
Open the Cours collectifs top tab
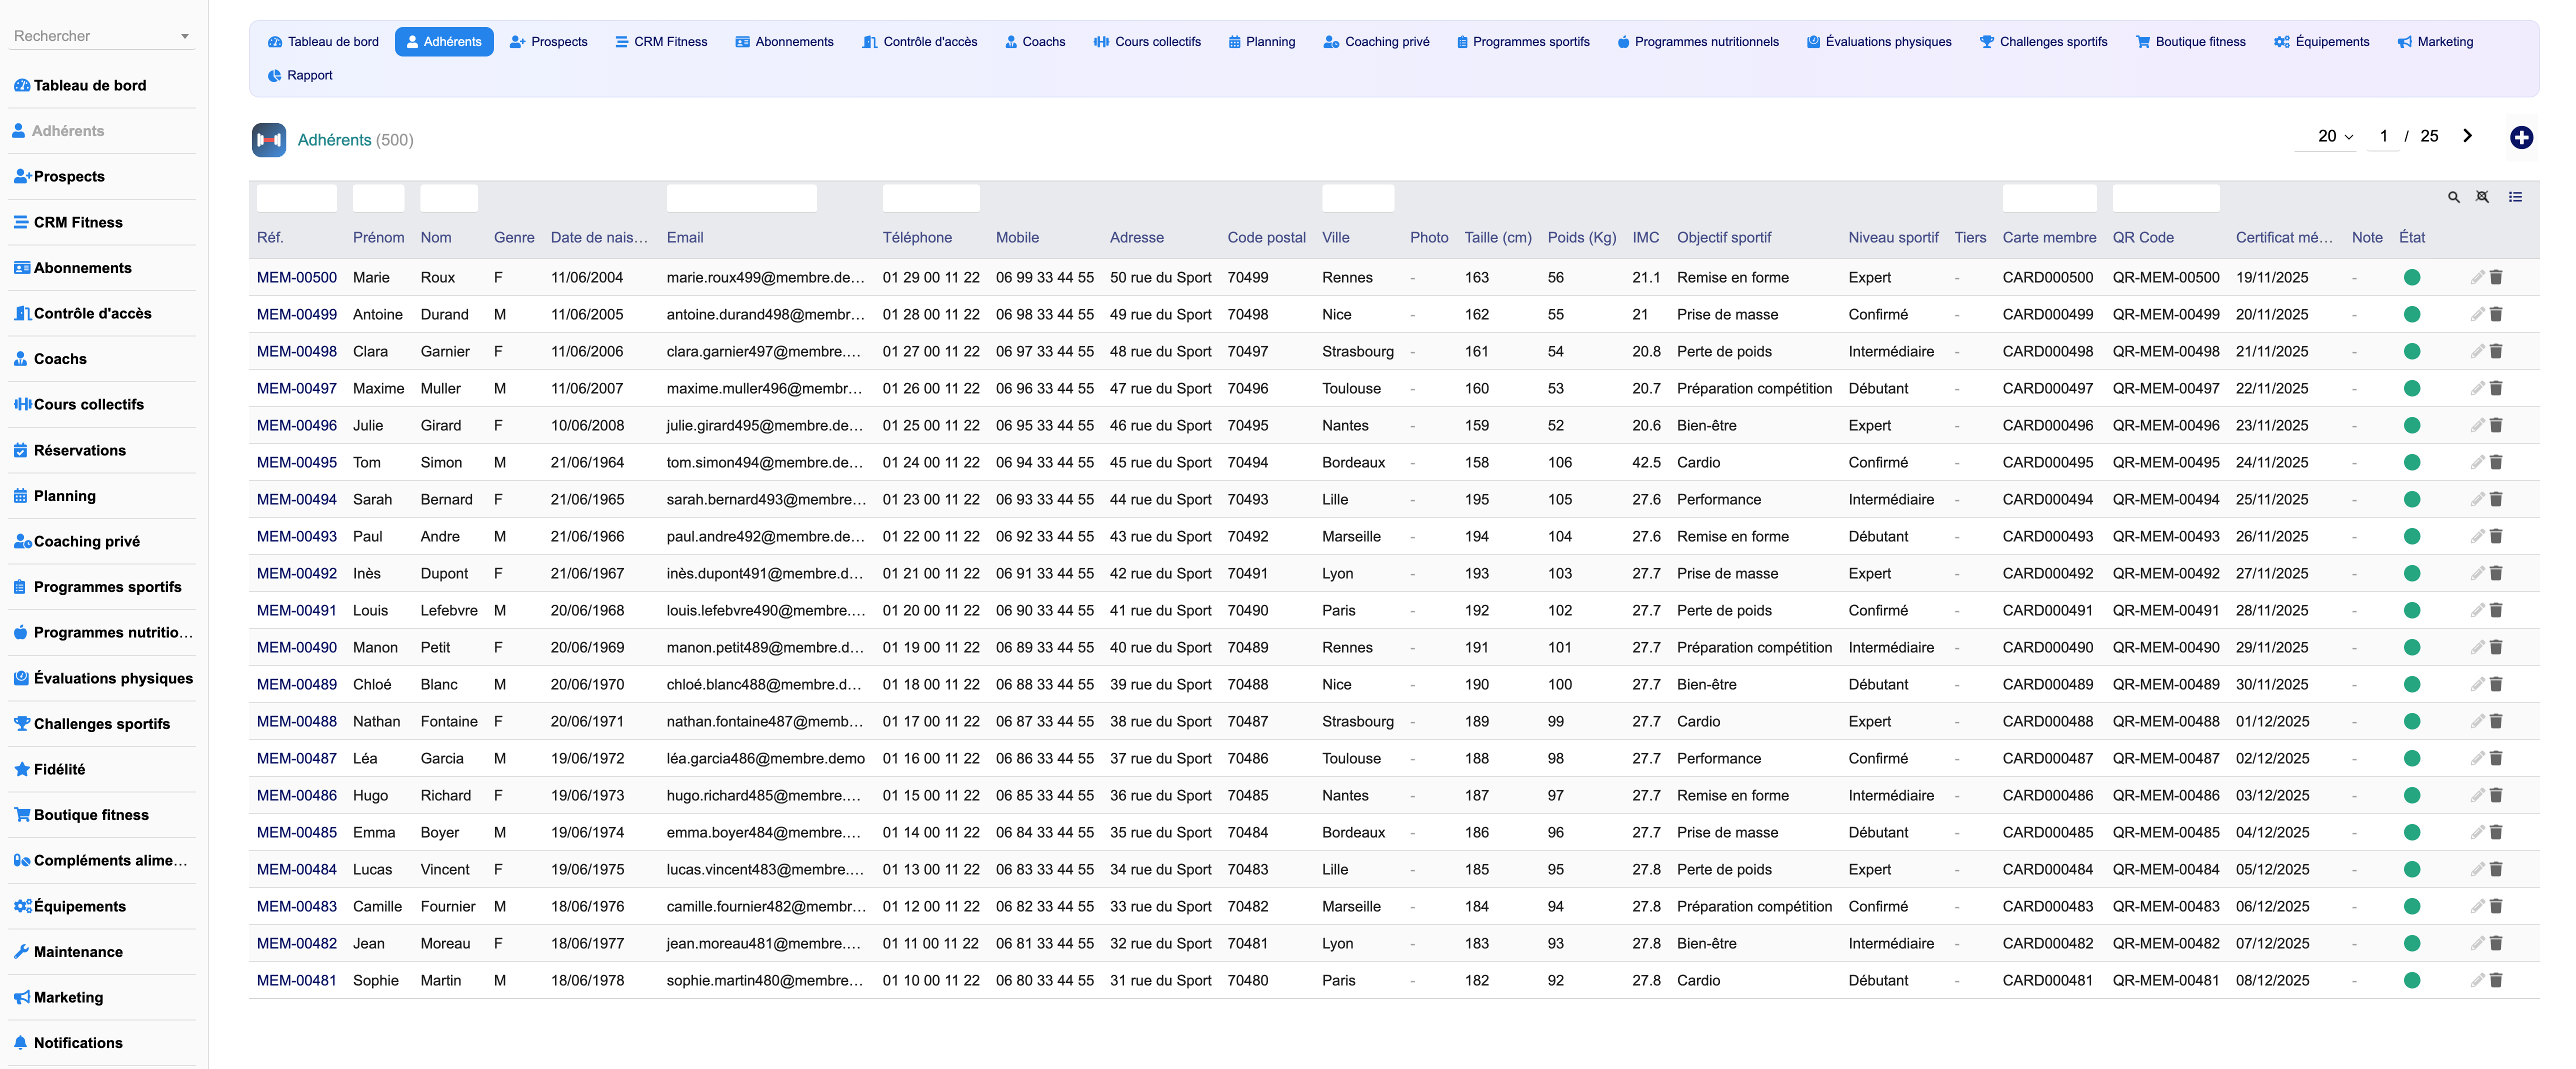1147,42
